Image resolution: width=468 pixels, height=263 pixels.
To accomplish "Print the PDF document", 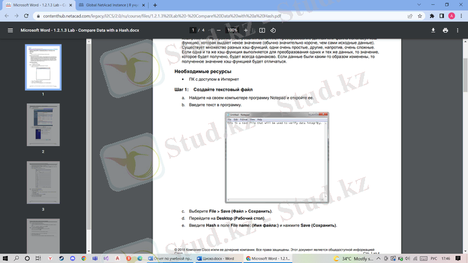I will [x=445, y=30].
